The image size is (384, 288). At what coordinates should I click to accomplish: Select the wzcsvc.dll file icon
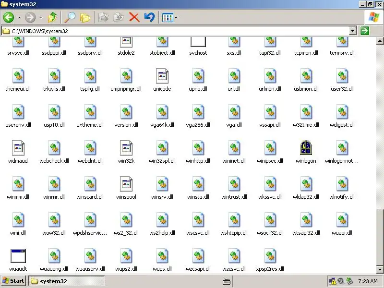coord(234,256)
